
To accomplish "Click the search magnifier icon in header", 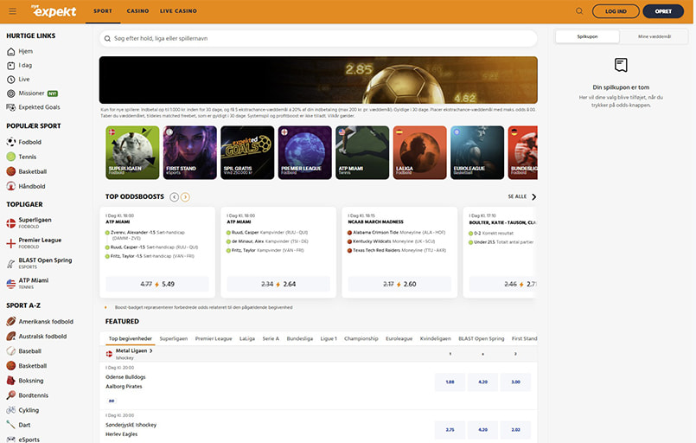I will click(579, 11).
